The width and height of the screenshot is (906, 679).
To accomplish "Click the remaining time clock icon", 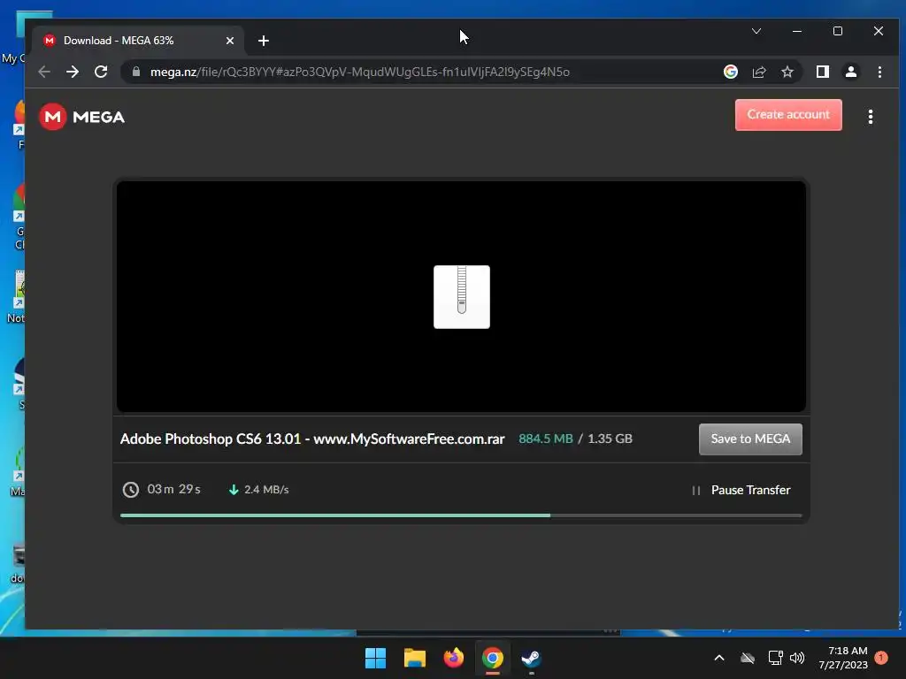I will (131, 490).
